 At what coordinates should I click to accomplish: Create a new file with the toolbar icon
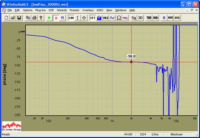tap(6, 18)
